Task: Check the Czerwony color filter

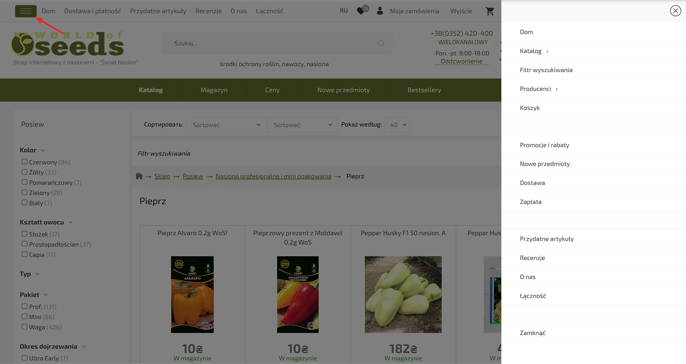Action: (x=25, y=162)
